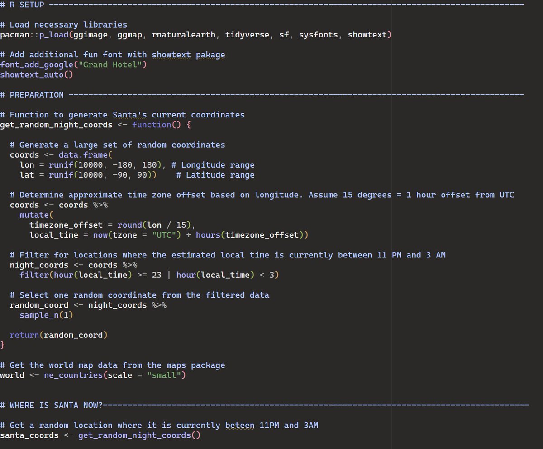543x449 pixels.
Task: Click the 'mutate(' call
Action: (x=37, y=215)
